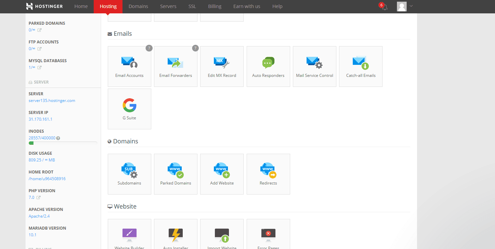Click the red notification count badge
The image size is (495, 249).
click(x=381, y=5)
